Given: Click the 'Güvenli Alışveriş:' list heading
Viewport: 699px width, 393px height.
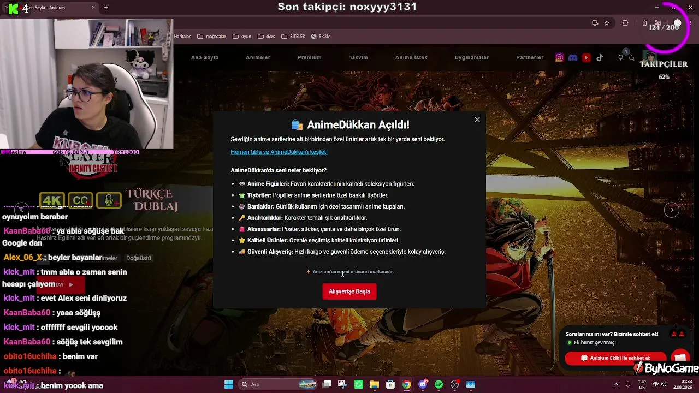Looking at the screenshot, I should 270,252.
